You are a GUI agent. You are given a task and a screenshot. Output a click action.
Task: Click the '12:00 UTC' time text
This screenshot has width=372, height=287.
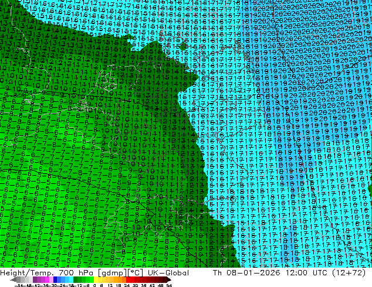click(307, 273)
